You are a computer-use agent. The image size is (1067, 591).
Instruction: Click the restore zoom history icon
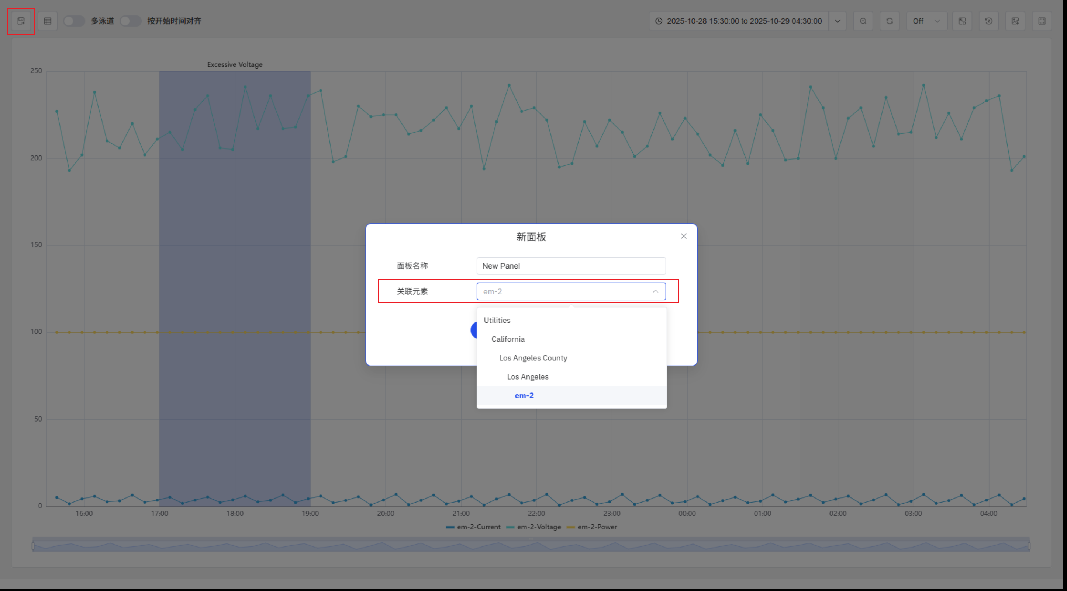pos(988,21)
